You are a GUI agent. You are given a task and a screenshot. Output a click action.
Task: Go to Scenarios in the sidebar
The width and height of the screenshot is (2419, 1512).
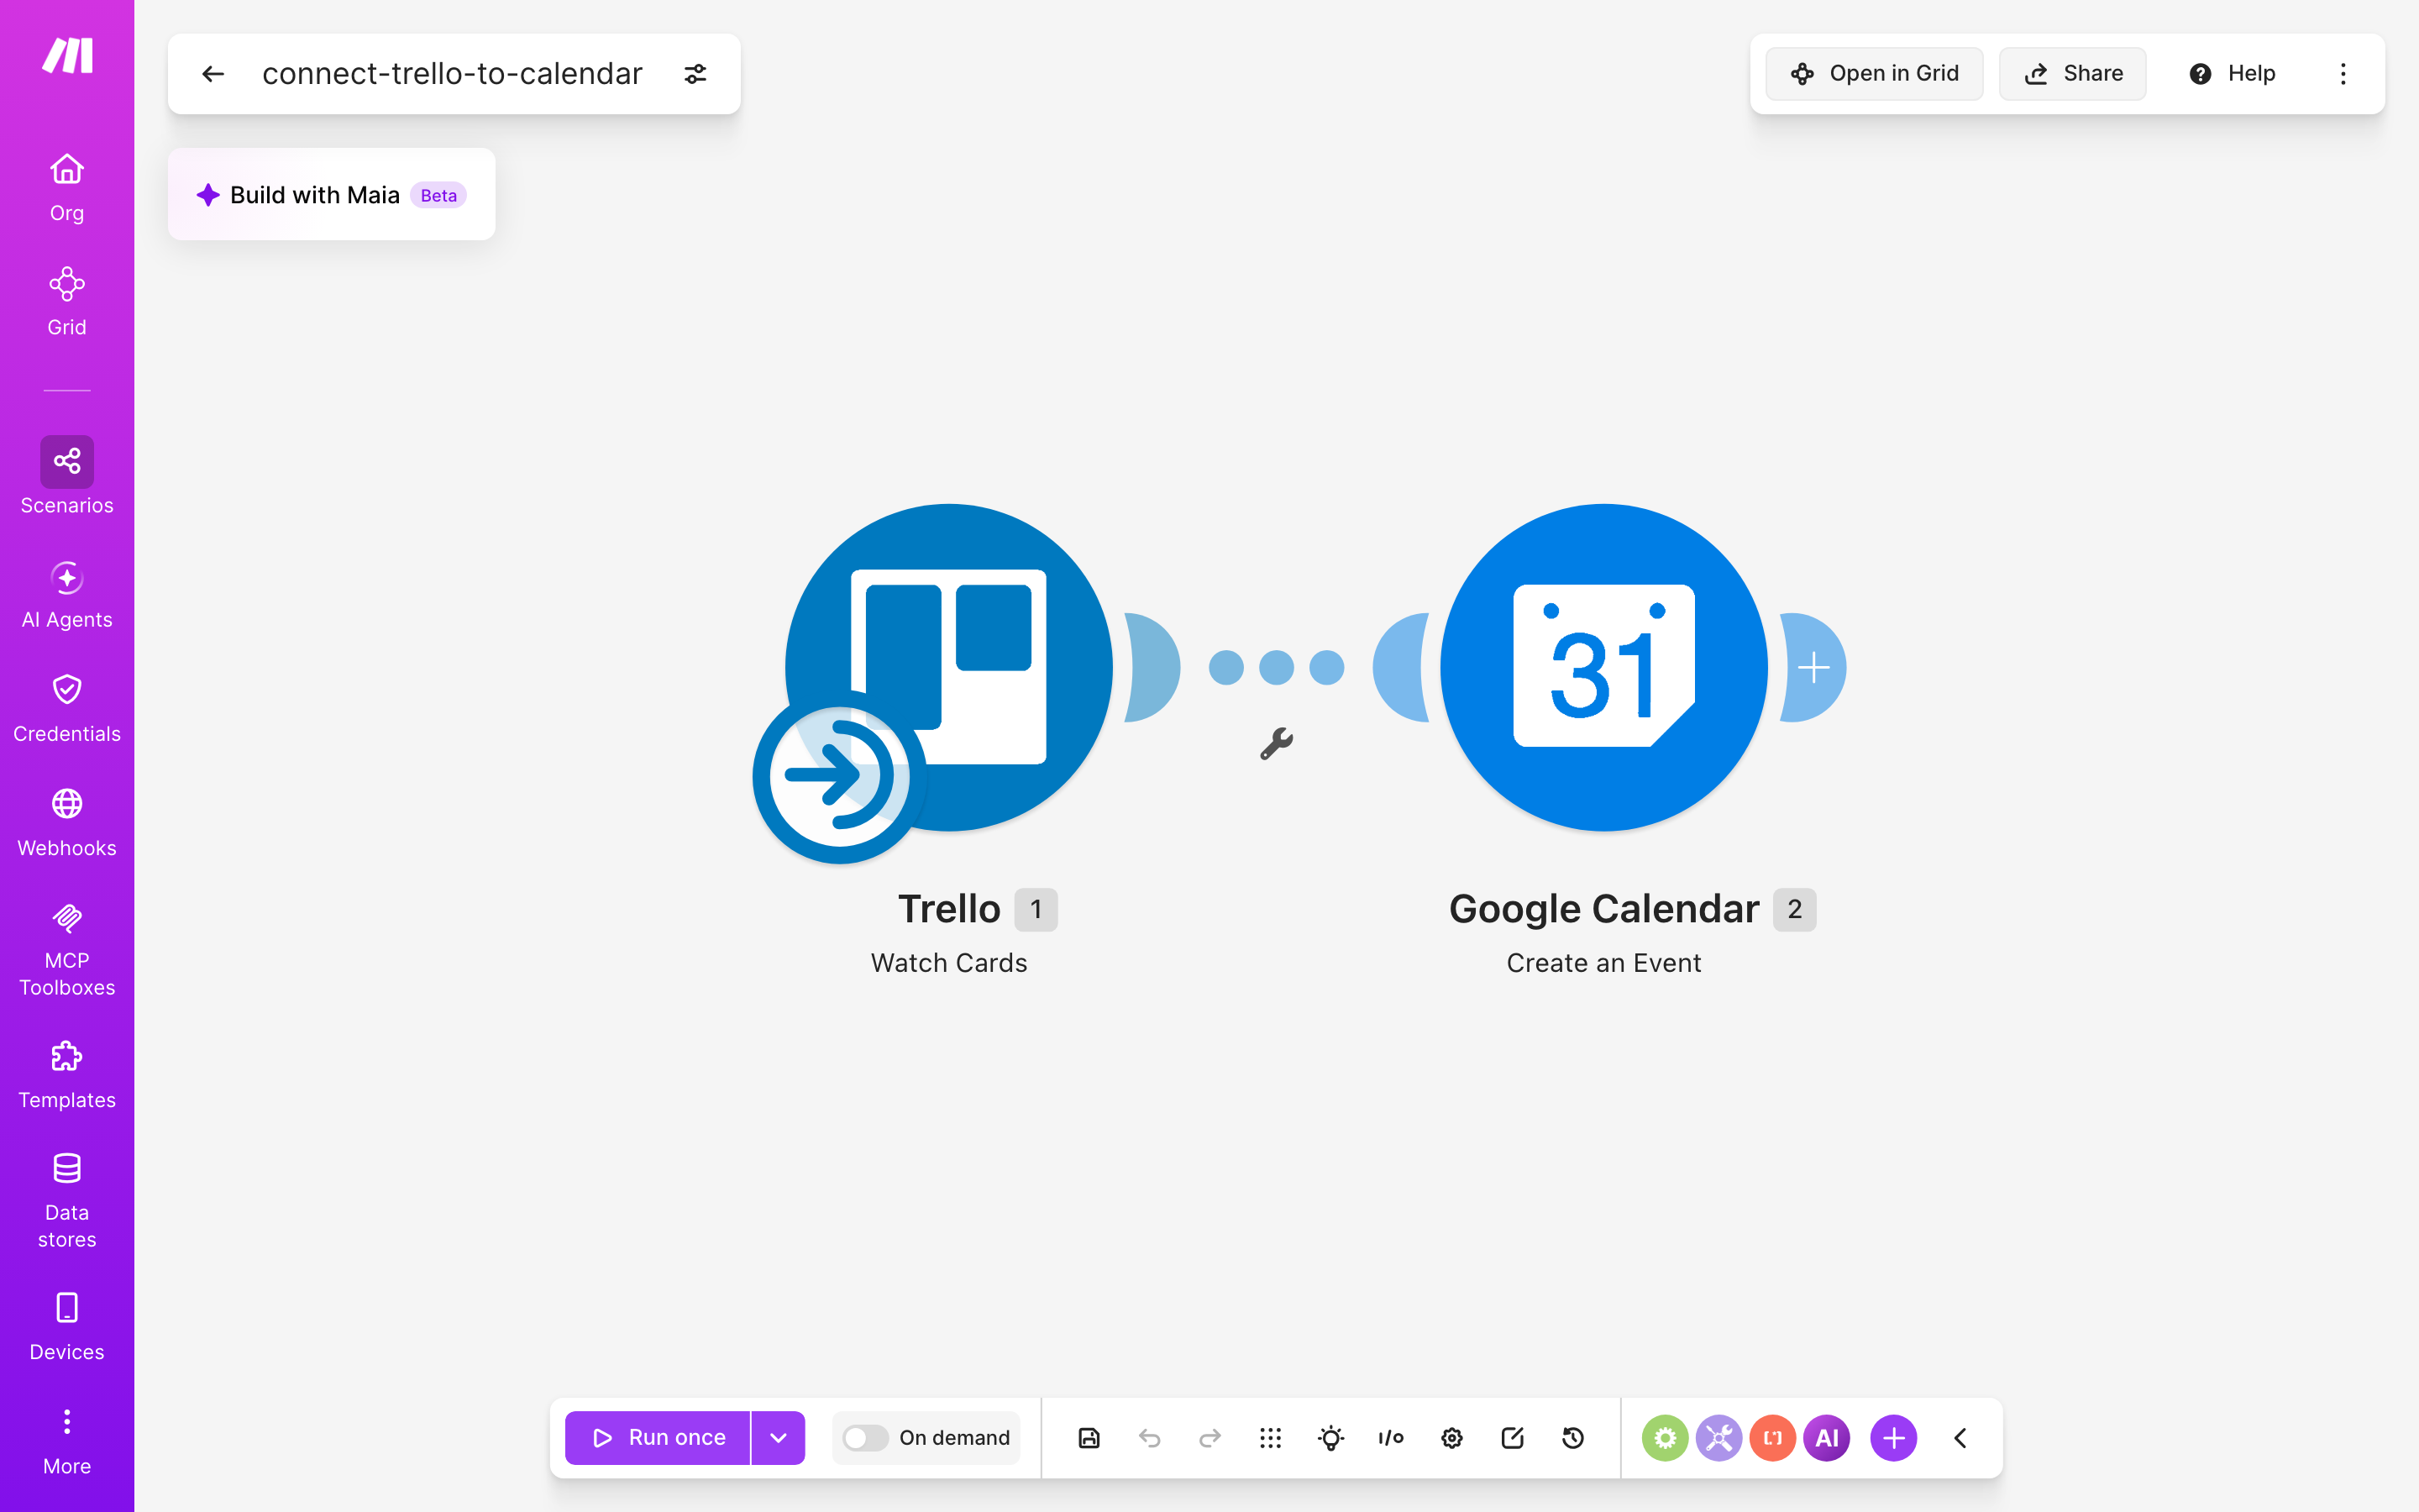67,476
